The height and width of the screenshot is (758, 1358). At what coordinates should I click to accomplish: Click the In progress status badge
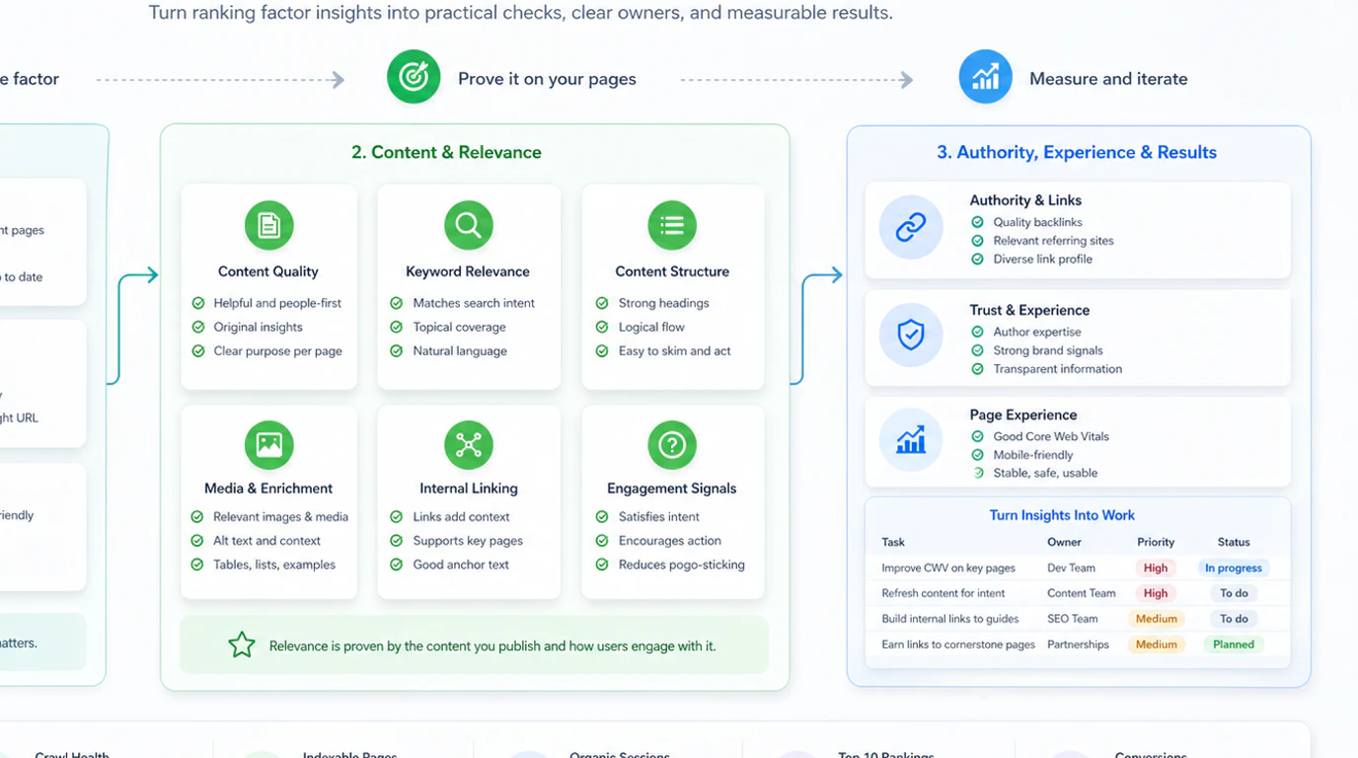click(1234, 568)
